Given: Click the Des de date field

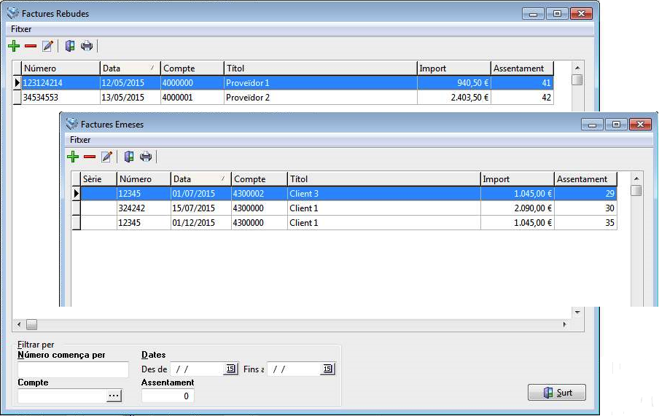Looking at the screenshot, I should 197,369.
